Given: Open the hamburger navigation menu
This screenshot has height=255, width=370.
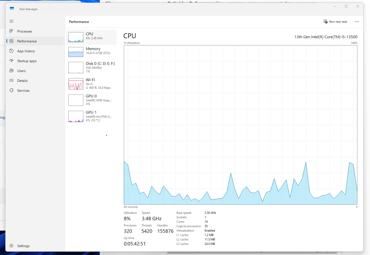Looking at the screenshot, I should pyautogui.click(x=11, y=21).
